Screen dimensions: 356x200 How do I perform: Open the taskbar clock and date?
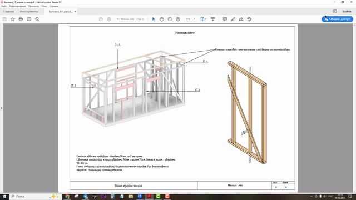point(340,196)
